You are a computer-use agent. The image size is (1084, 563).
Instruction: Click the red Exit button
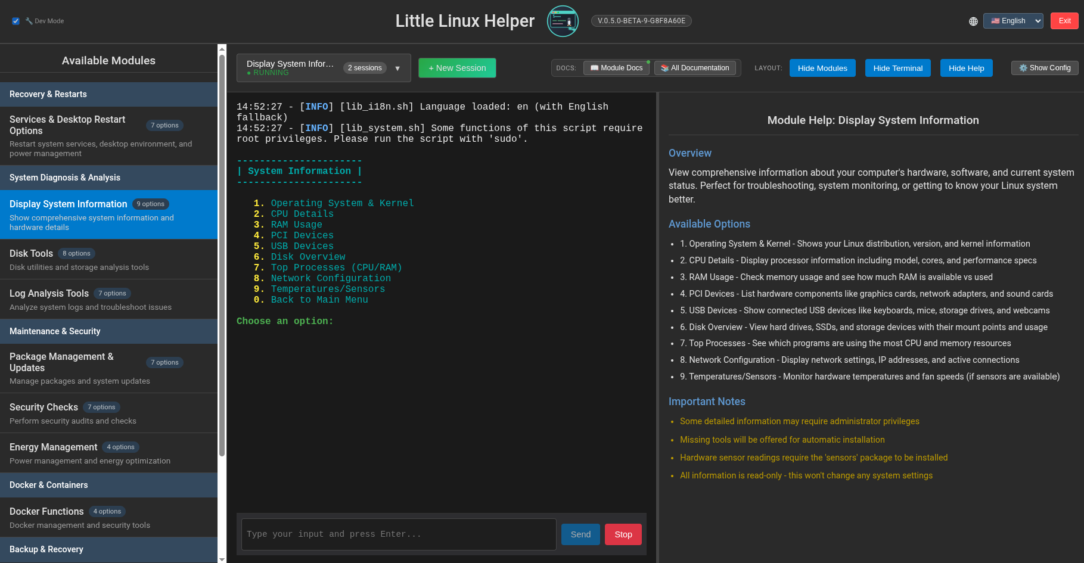tap(1064, 21)
